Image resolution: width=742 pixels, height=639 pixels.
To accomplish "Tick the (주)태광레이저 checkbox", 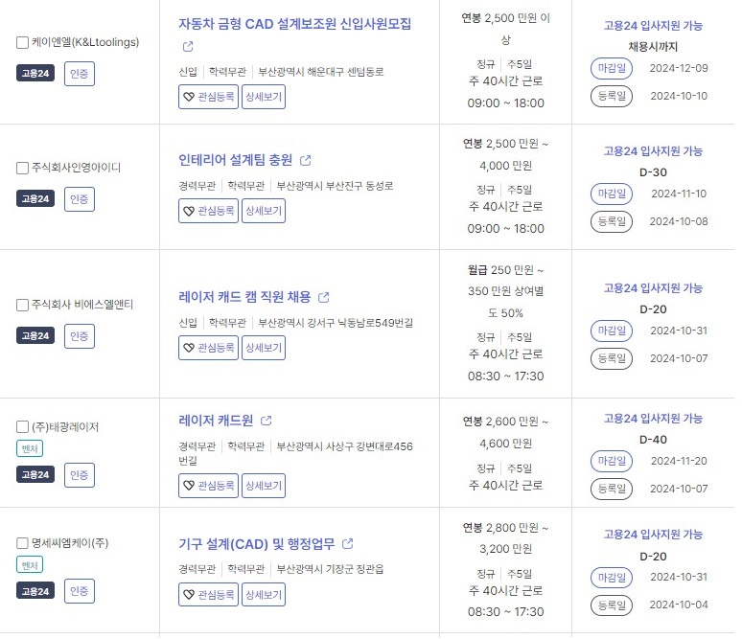I will [x=22, y=427].
